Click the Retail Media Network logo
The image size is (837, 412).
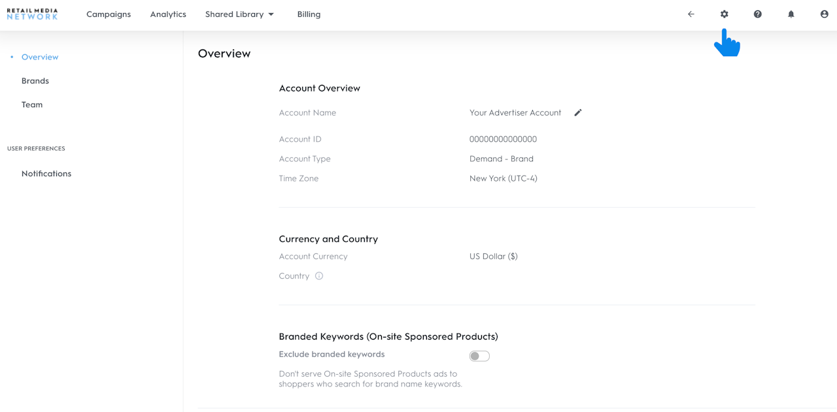pos(32,14)
